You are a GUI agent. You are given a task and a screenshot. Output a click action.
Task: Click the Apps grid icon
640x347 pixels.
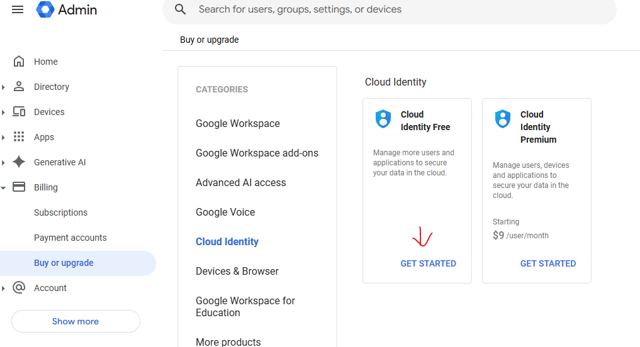pyautogui.click(x=19, y=137)
